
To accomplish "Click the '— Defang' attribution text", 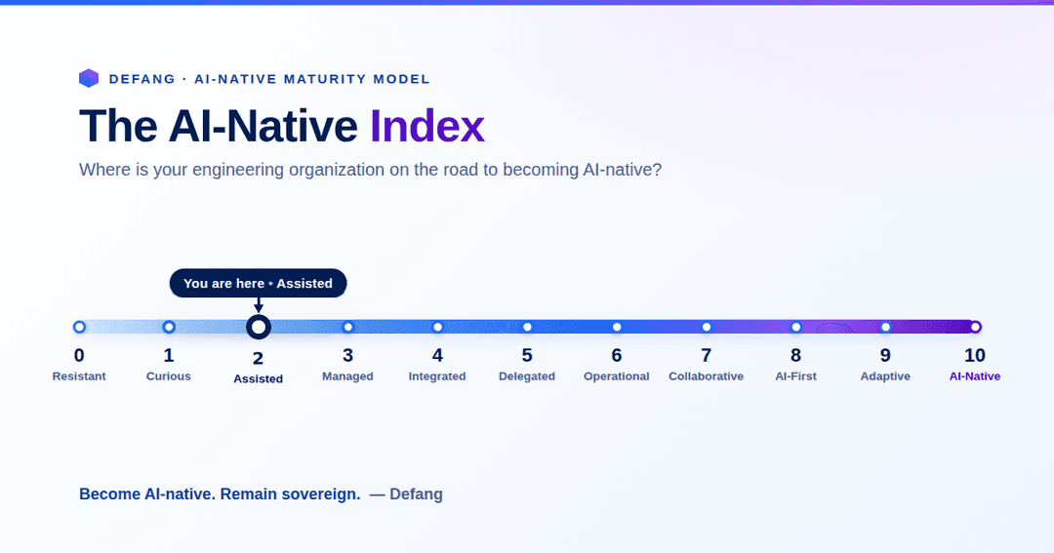I will [406, 494].
